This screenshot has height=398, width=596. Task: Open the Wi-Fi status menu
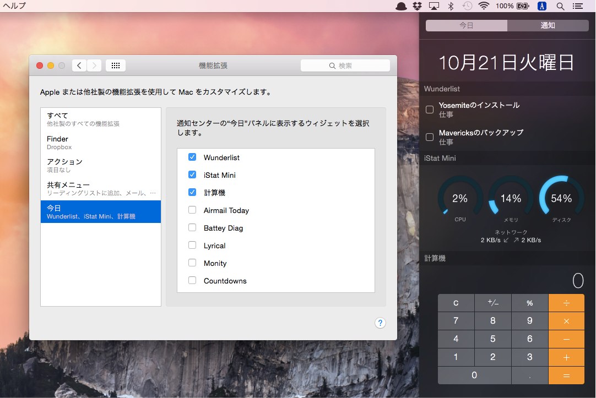pyautogui.click(x=484, y=6)
